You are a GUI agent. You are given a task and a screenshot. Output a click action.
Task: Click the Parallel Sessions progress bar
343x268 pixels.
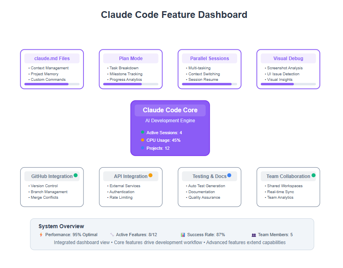tap(209, 84)
